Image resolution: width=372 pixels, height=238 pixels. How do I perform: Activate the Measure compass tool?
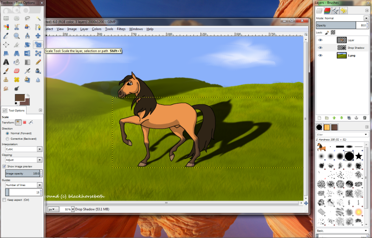(27, 36)
